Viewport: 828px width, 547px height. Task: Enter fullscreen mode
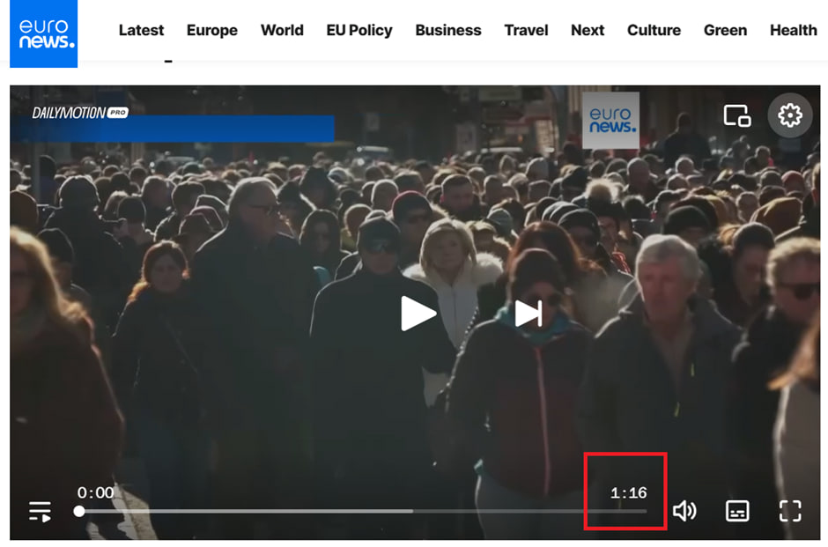point(790,511)
